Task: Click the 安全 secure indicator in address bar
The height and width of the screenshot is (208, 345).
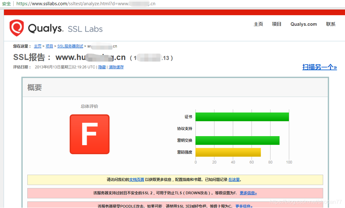Action: [x=6, y=4]
